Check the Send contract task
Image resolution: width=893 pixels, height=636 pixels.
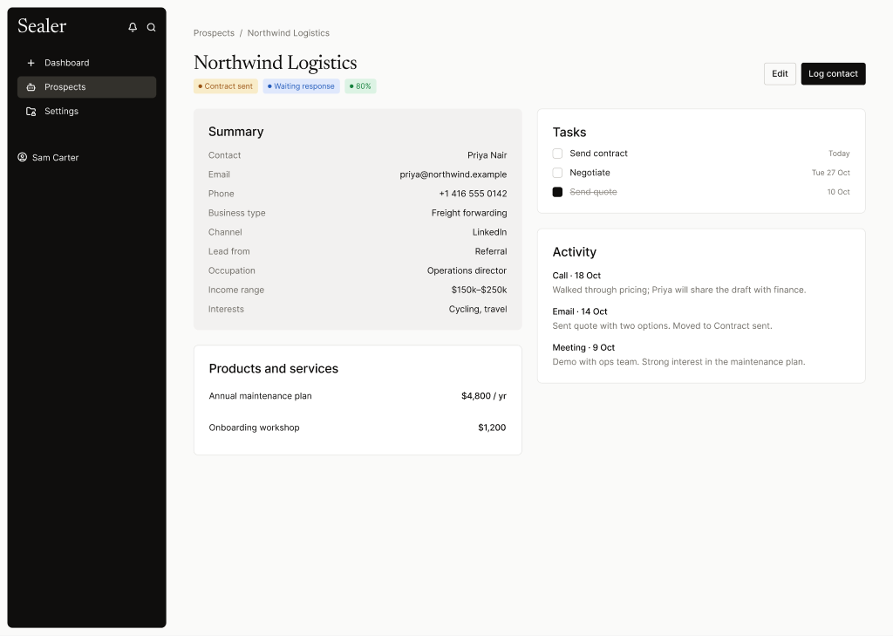[x=557, y=154]
